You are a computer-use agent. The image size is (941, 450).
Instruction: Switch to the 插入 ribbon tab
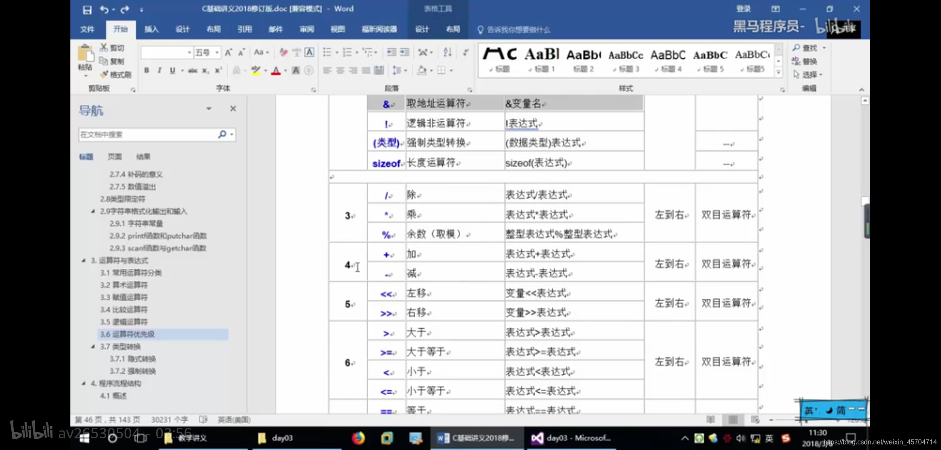(151, 29)
